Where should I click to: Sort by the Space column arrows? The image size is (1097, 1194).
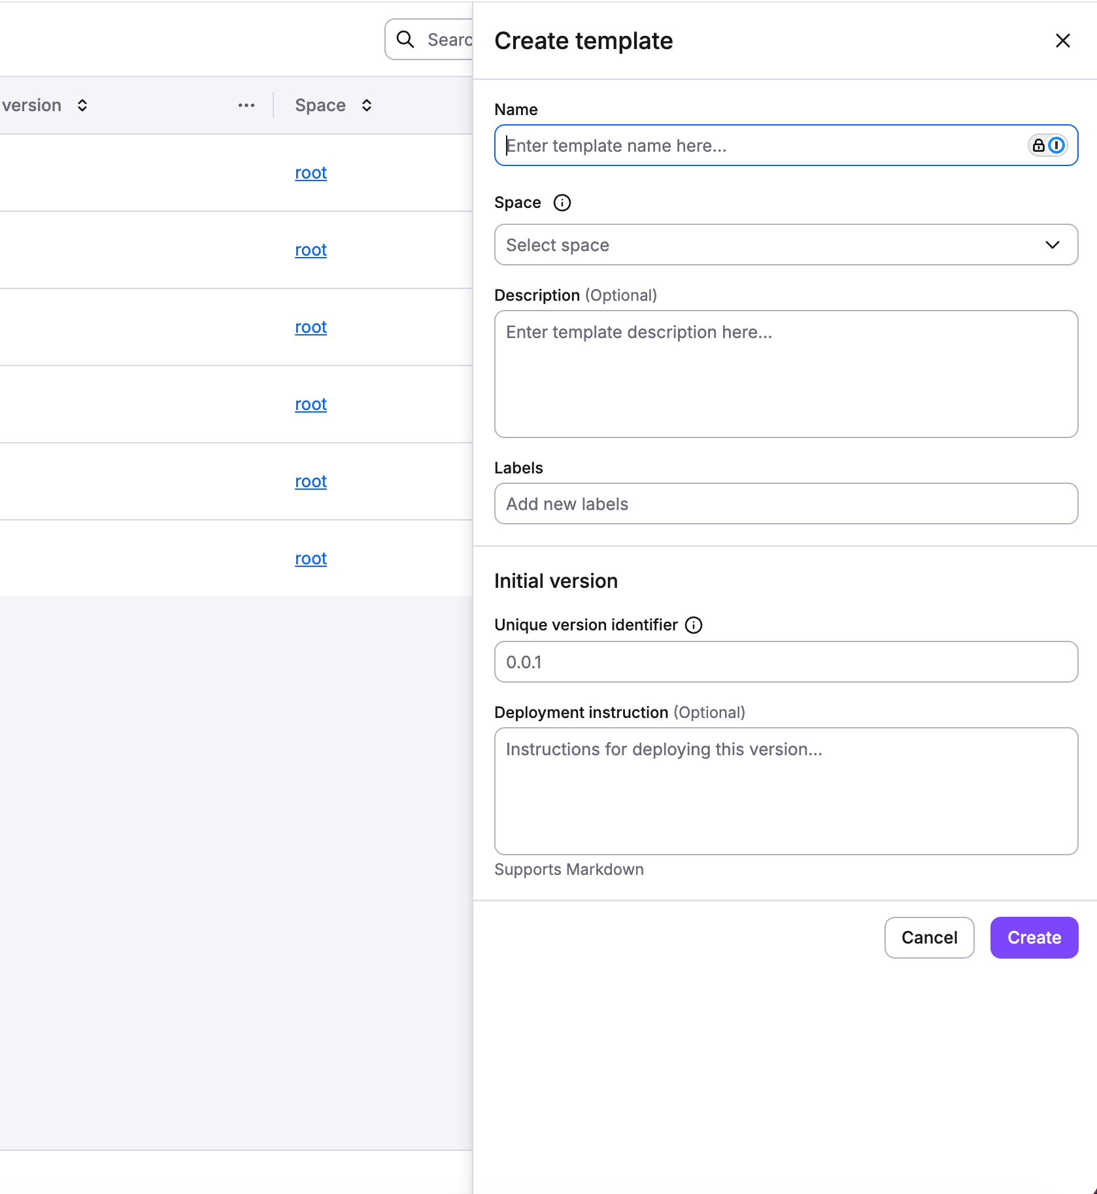tap(367, 105)
